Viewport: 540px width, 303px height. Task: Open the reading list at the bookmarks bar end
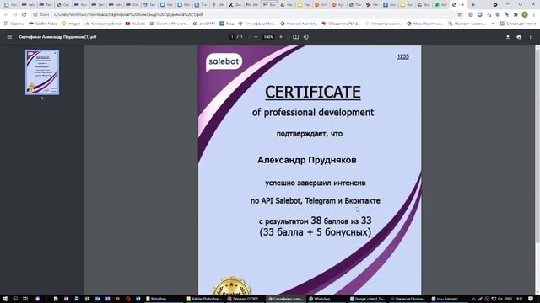(x=518, y=24)
